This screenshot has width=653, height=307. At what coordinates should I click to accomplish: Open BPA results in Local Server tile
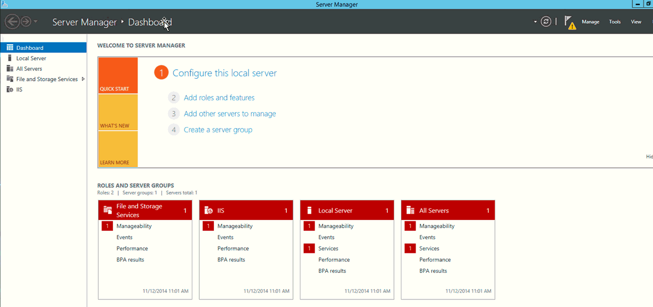pyautogui.click(x=332, y=271)
